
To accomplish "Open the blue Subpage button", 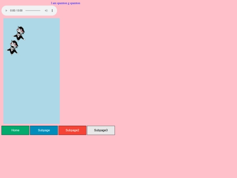I will coord(44,131).
